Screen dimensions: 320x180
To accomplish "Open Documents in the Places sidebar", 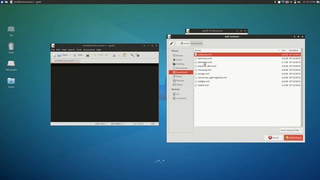I will coord(181,68).
